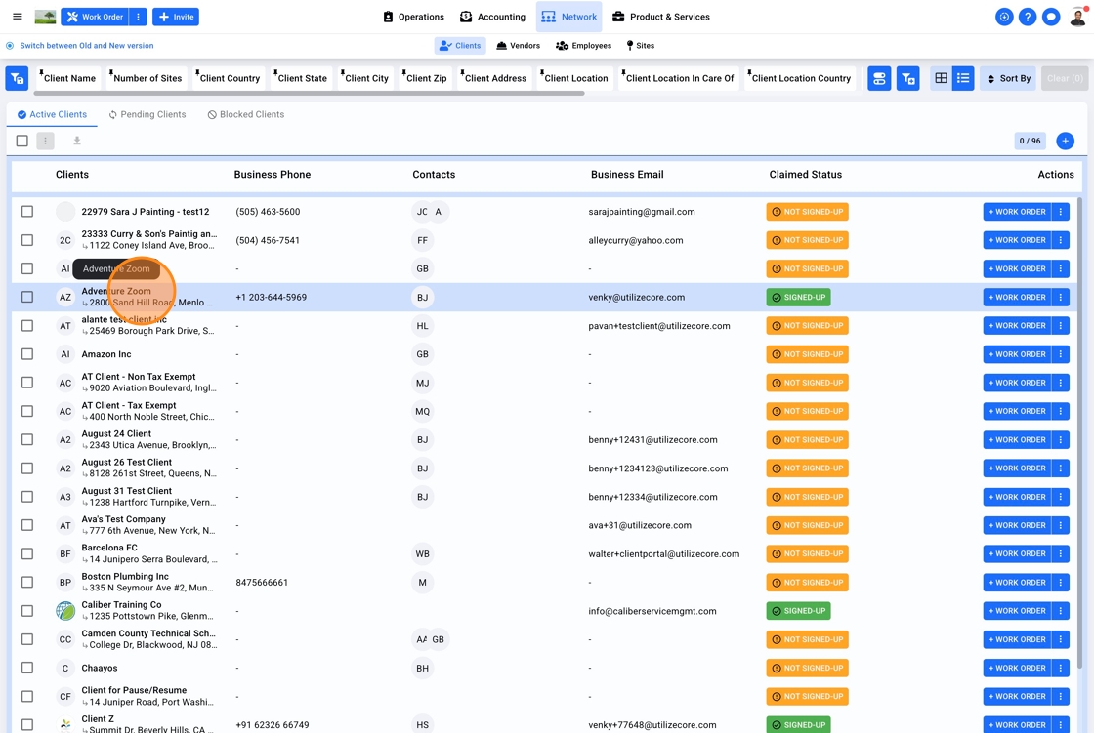Open the Client Name filter
Image resolution: width=1094 pixels, height=733 pixels.
click(x=68, y=78)
